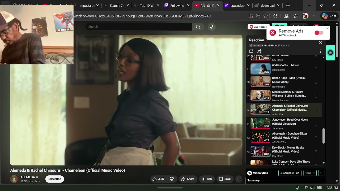
Task: Open the browser Settings and more menu
Action: pos(315,16)
